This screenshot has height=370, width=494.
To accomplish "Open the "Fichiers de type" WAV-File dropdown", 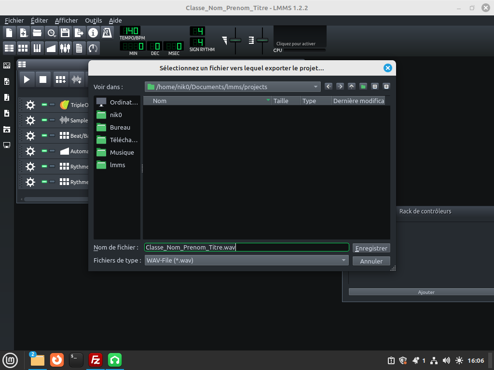I will (247, 260).
